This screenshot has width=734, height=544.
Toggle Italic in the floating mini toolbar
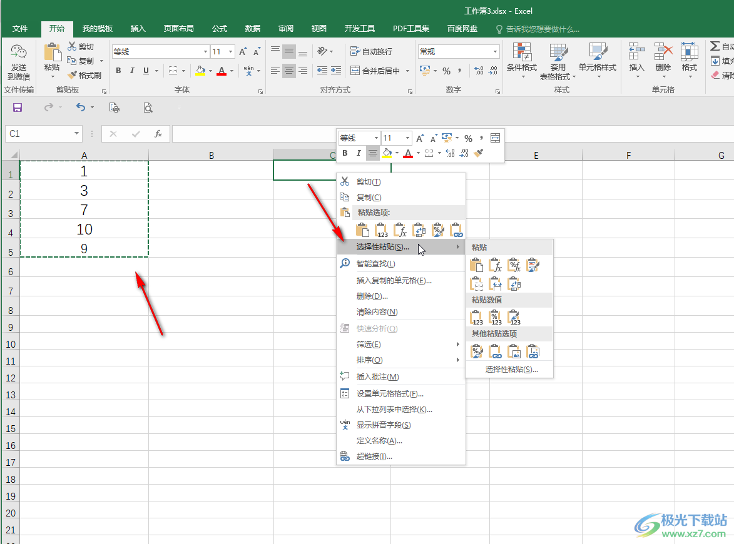(359, 153)
